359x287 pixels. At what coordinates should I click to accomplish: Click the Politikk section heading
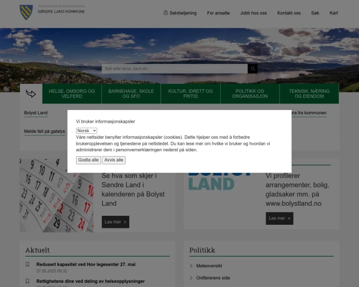(202, 250)
